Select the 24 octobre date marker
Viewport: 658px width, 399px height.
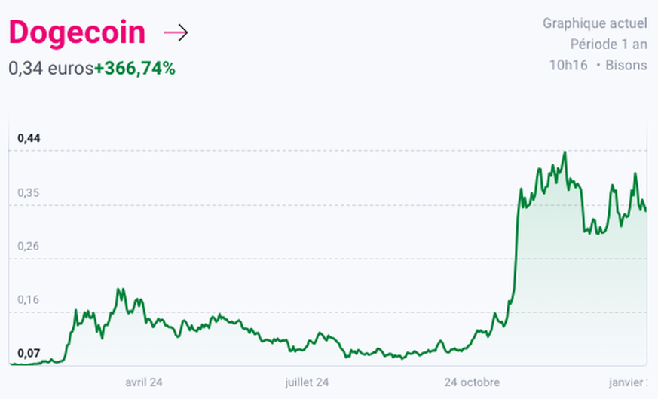[x=473, y=382]
